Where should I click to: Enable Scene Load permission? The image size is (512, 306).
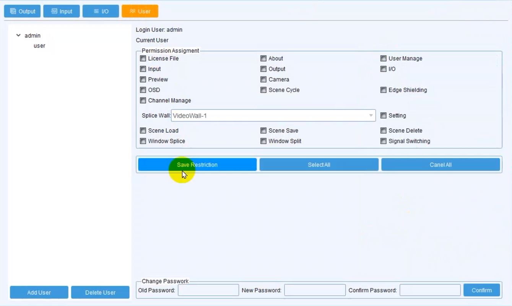point(143,130)
